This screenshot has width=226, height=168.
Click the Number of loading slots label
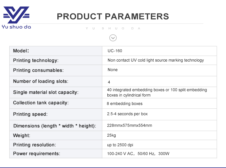pyautogui.click(x=41, y=81)
